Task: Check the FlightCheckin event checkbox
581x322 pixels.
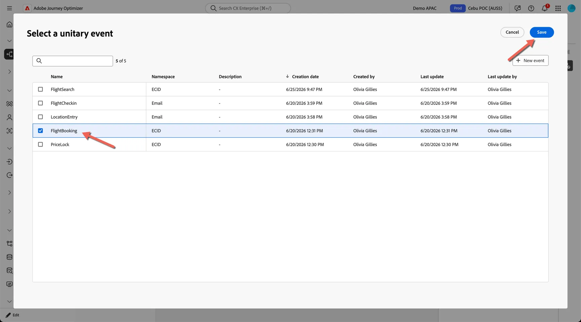Action: point(40,103)
